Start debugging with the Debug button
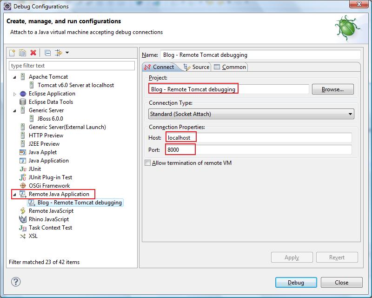372x298 pixels. [296, 282]
